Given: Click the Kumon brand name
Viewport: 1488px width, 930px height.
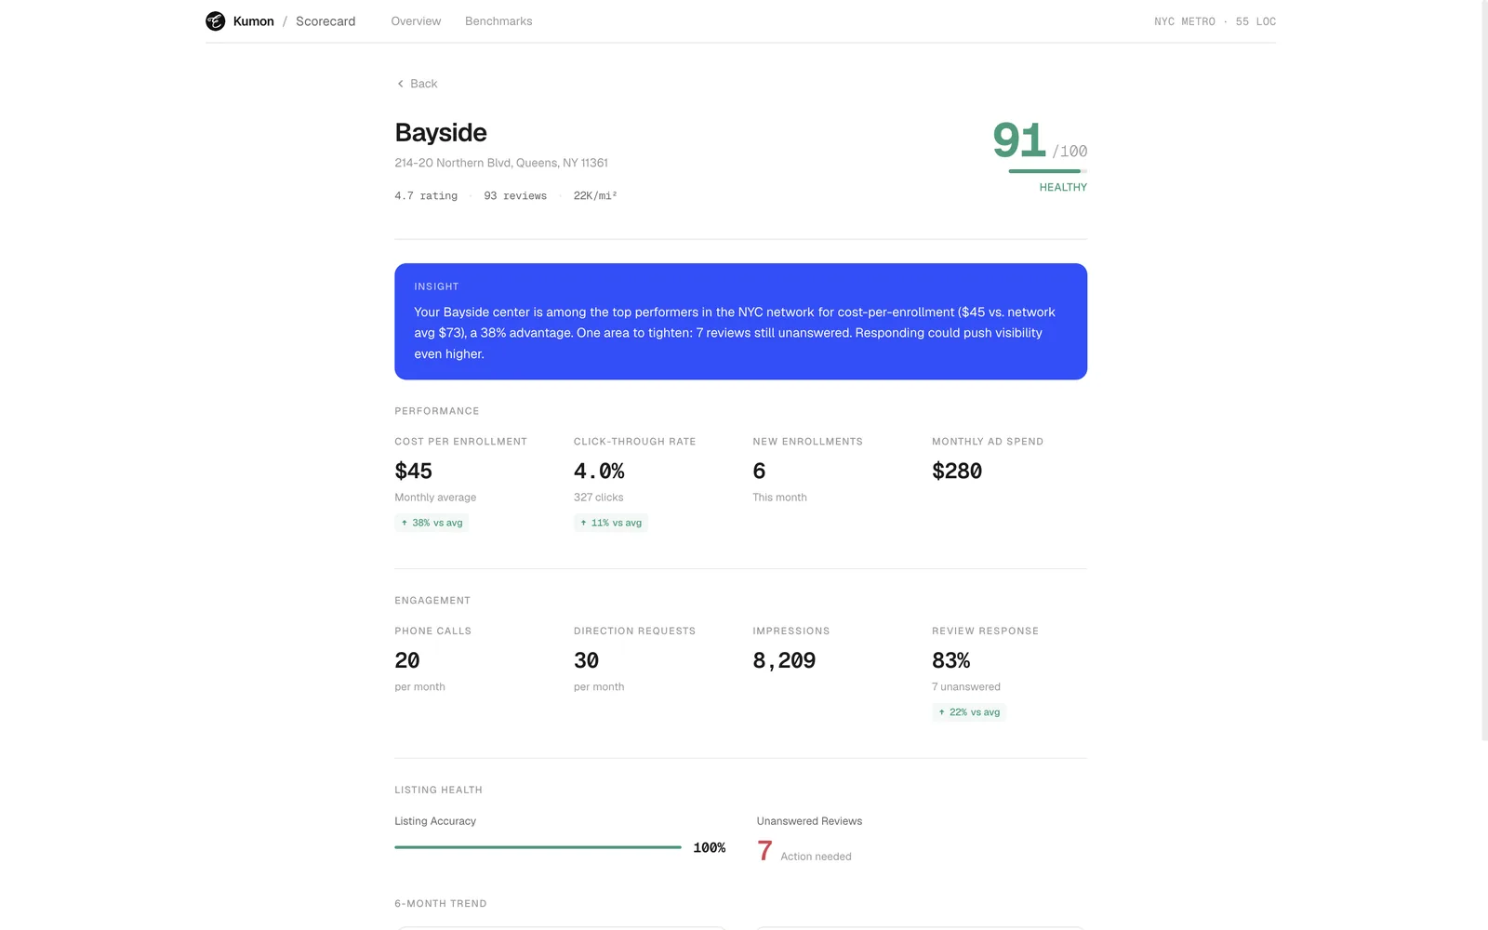Looking at the screenshot, I should 253,21.
